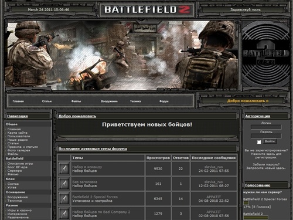Viewport: 293px width, 220px height.
Task: Click Файлы in the sidebar navigation
Action: 13,154
